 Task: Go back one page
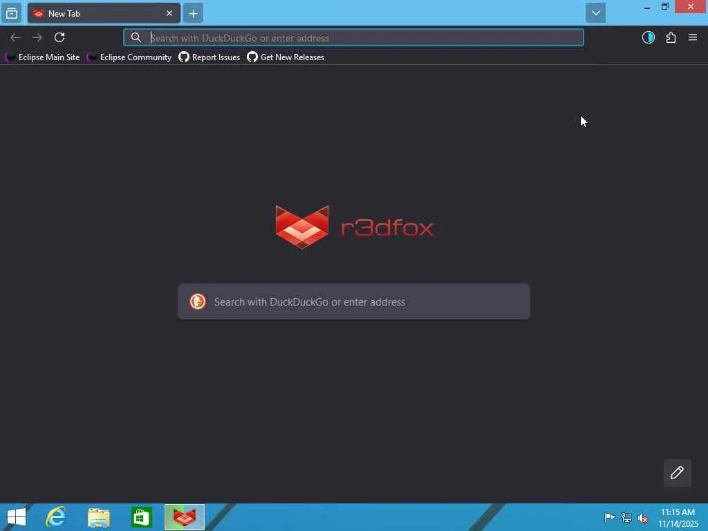pyautogui.click(x=15, y=37)
